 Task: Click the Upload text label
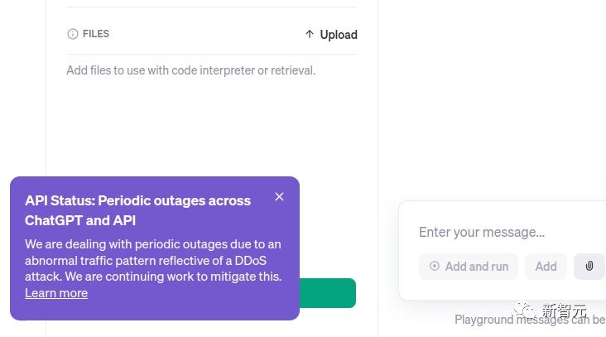pyautogui.click(x=339, y=34)
